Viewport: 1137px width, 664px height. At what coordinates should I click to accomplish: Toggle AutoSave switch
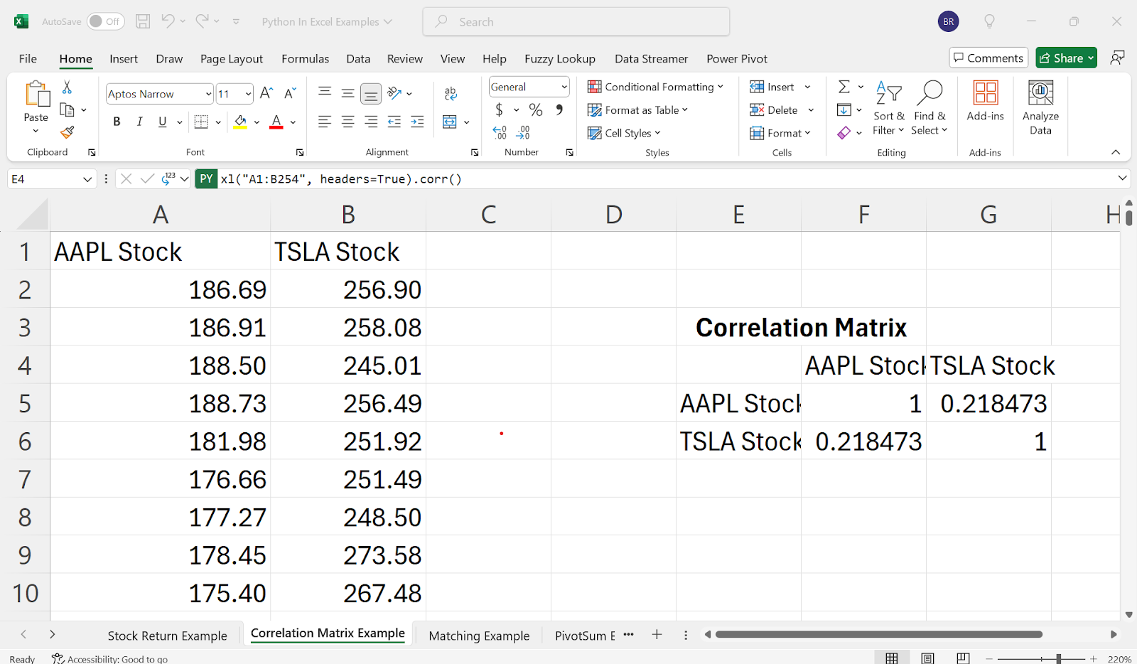(x=105, y=21)
